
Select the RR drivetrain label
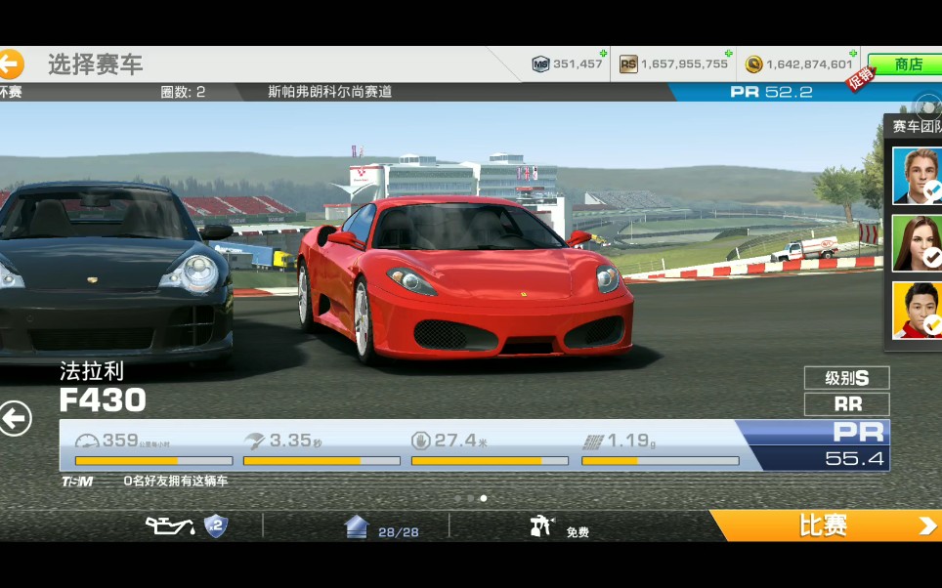click(x=846, y=404)
